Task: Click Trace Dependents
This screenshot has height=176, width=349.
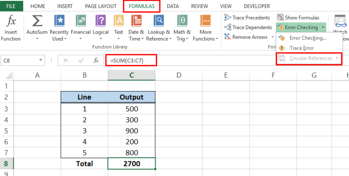Action: (248, 28)
